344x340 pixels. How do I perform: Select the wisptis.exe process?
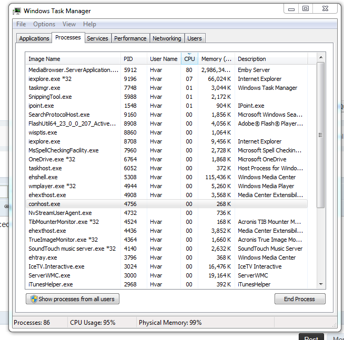(167, 132)
